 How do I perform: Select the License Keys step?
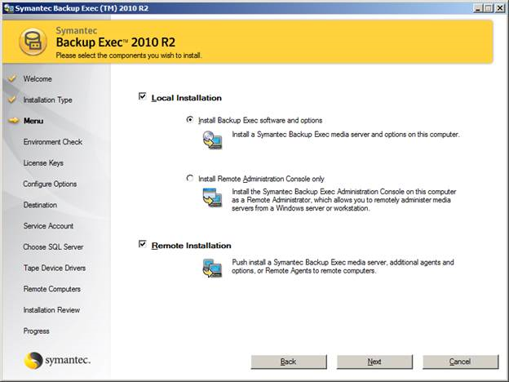(x=43, y=163)
